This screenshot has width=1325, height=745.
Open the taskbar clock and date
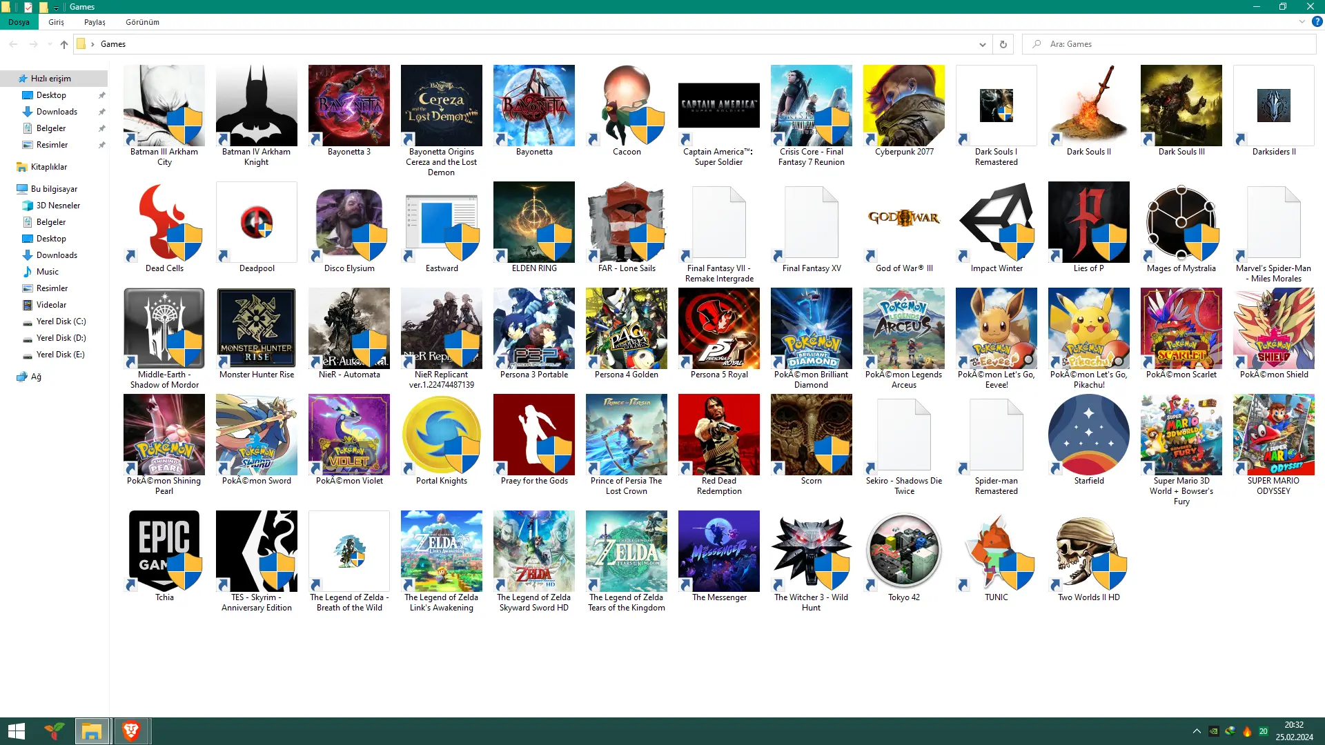pos(1294,731)
